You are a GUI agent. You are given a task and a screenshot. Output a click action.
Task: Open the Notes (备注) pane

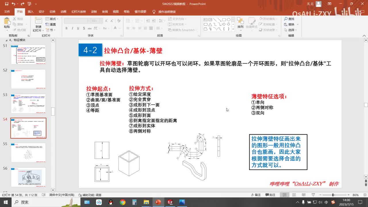[x=256, y=195]
